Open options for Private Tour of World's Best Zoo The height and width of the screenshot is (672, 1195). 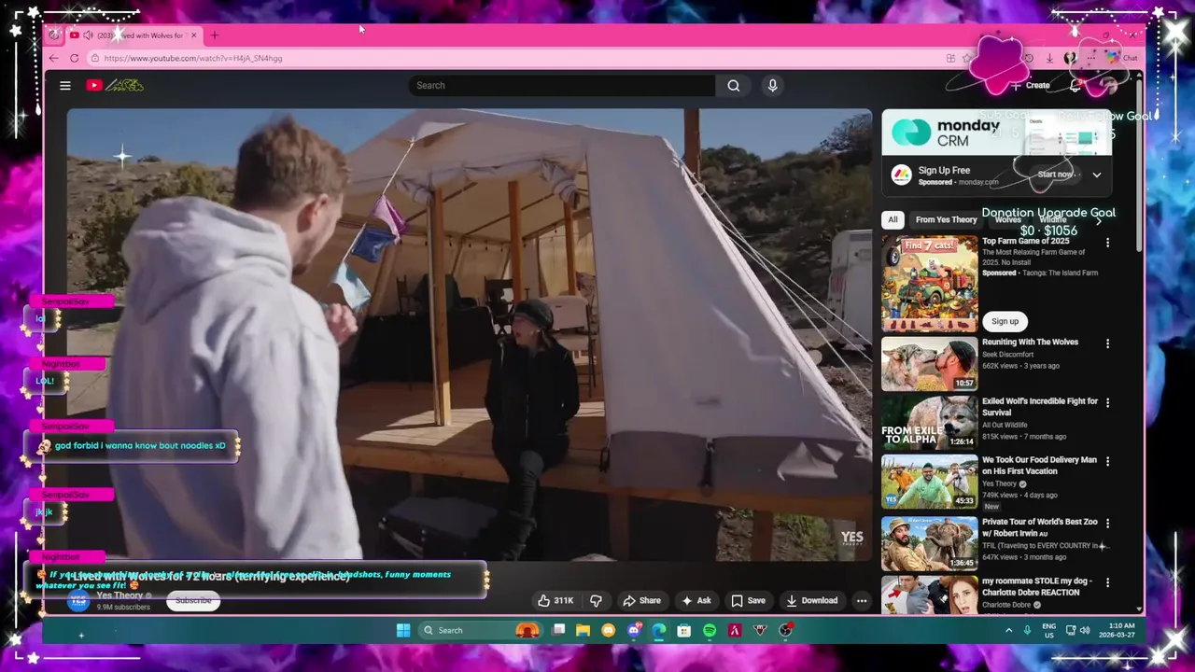pos(1107,523)
